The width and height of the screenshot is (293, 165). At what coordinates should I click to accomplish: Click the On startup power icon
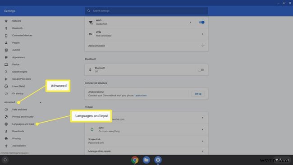6,94
